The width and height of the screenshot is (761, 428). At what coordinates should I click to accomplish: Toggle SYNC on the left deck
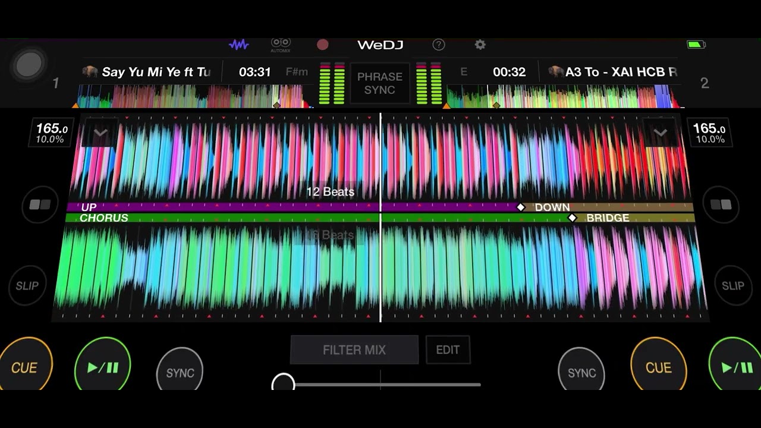click(180, 373)
